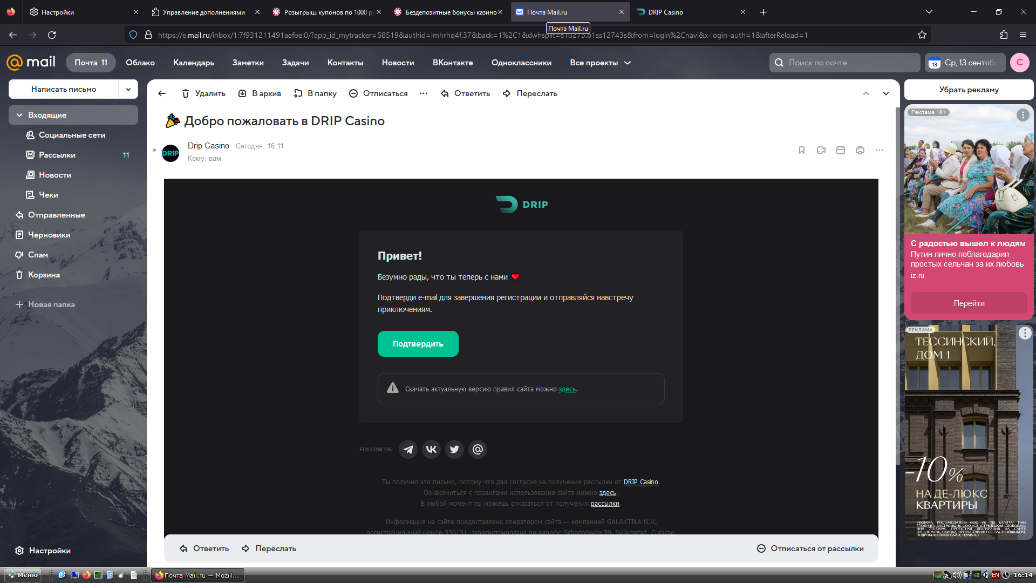Open the user account avatar 'C'
1036x583 pixels.
tap(1020, 63)
